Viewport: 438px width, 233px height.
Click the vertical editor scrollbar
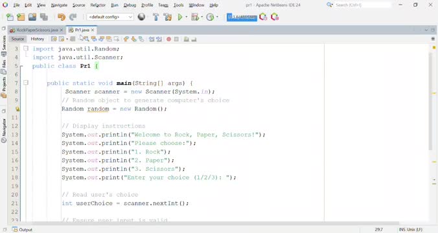(430, 102)
